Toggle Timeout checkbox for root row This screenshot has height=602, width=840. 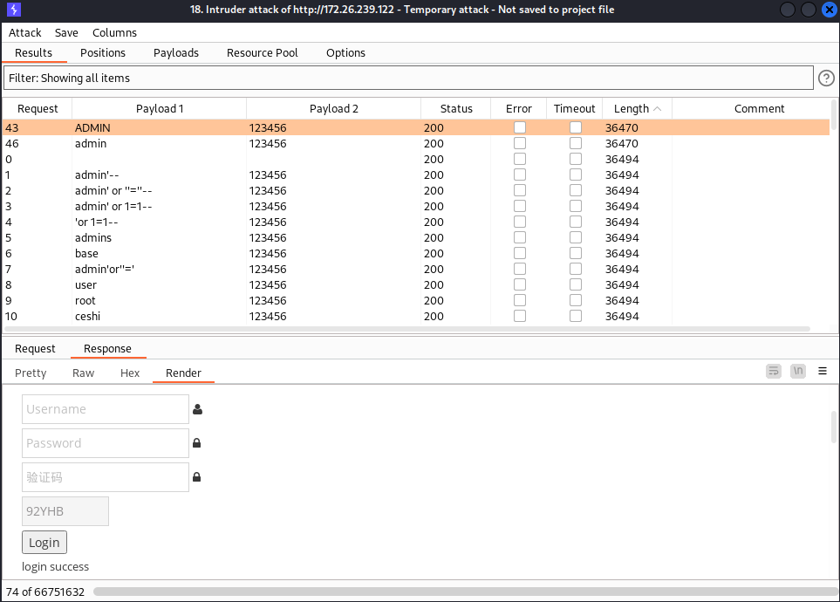click(x=576, y=300)
